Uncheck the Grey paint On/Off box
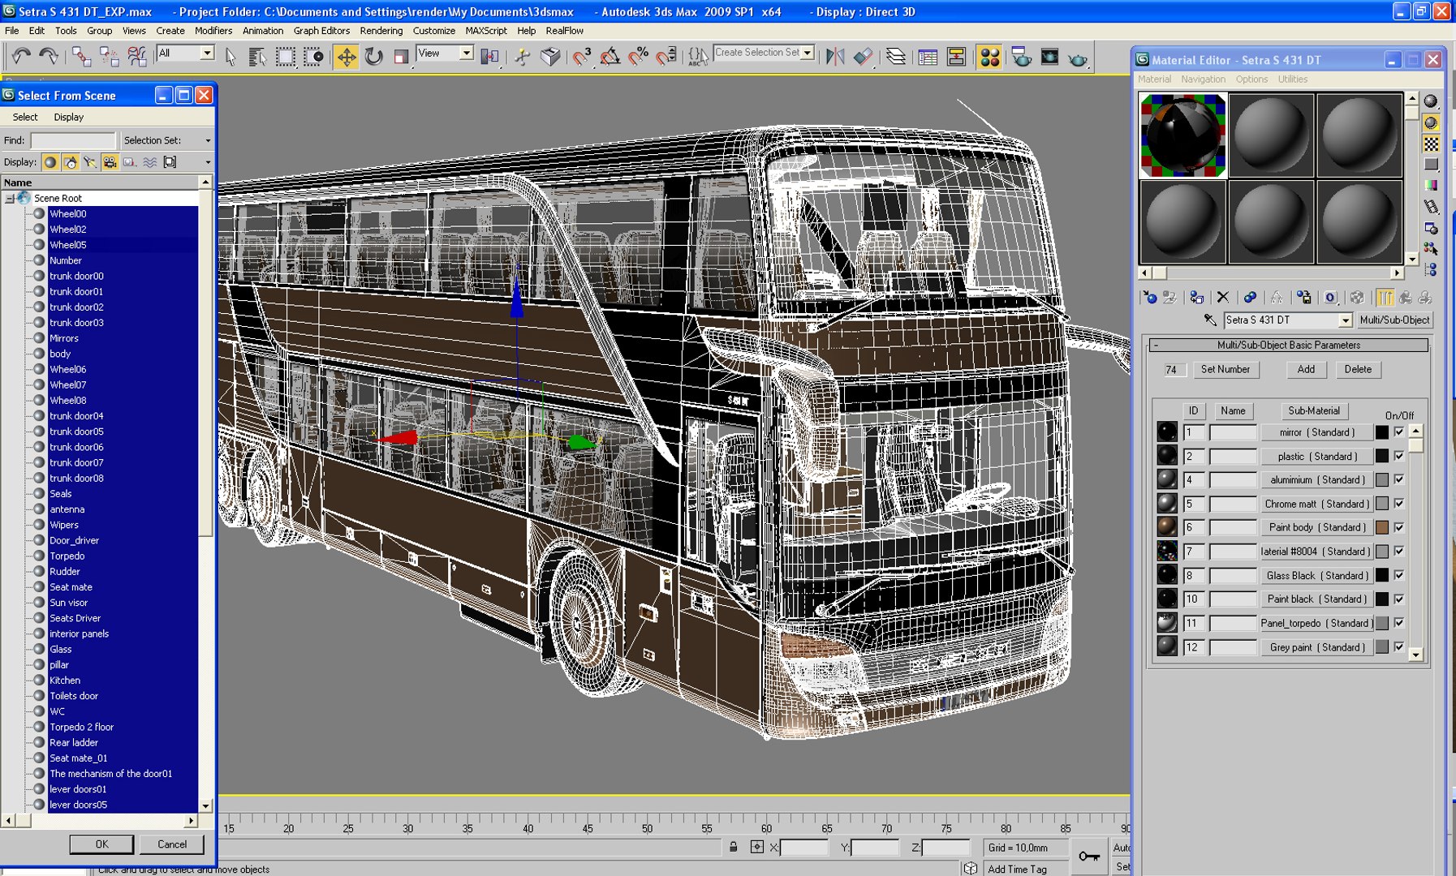This screenshot has width=1456, height=876. (x=1399, y=646)
